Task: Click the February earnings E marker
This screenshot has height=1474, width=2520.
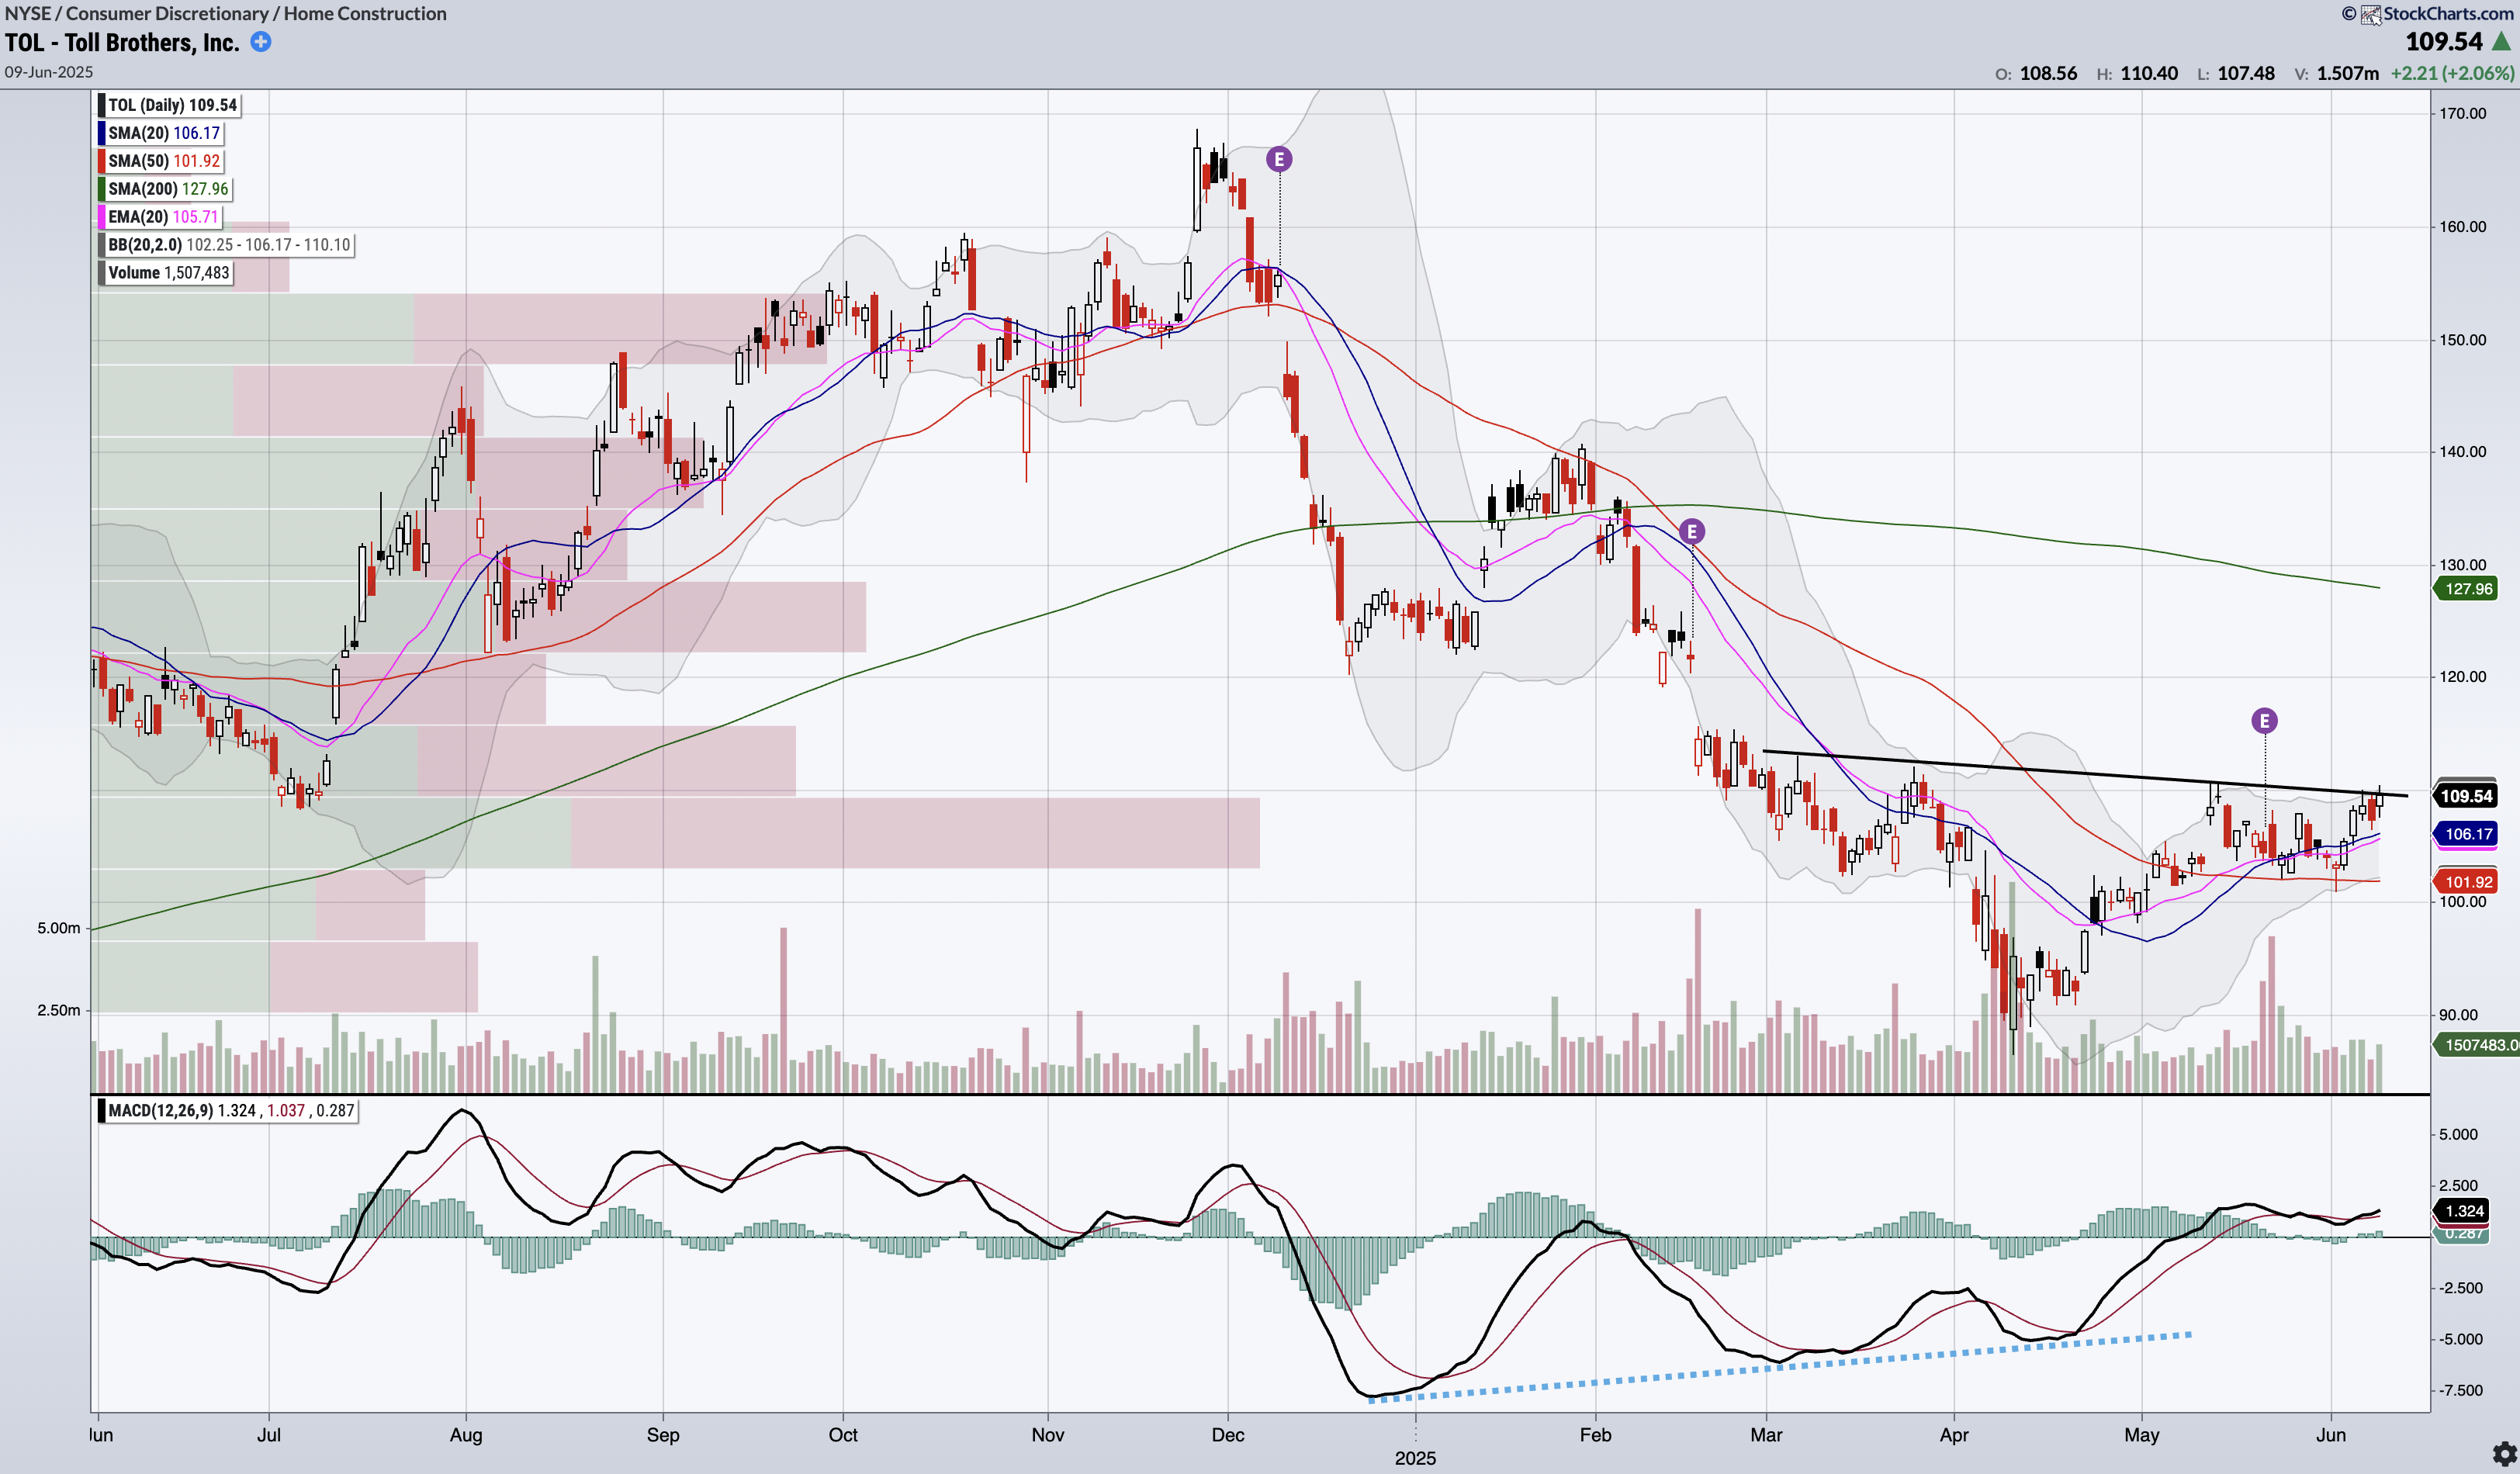Action: [x=1692, y=531]
